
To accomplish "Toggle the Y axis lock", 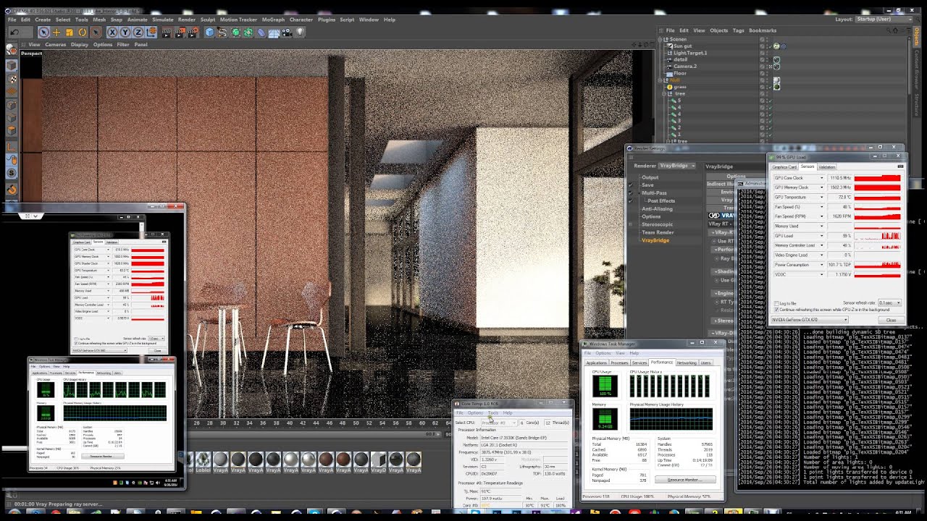I will (125, 32).
